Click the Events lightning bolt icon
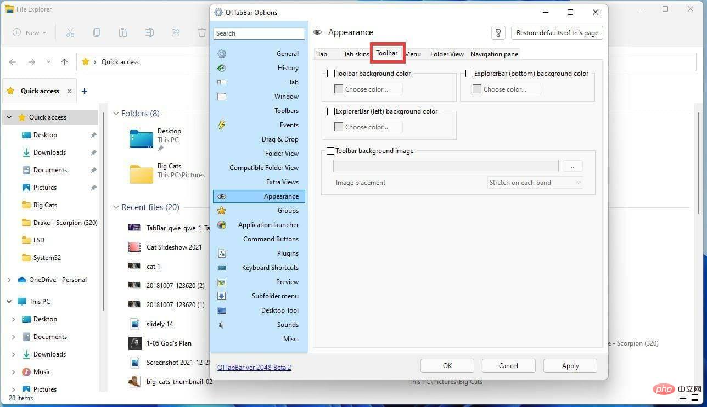Viewport: 707px width, 407px height. (222, 125)
